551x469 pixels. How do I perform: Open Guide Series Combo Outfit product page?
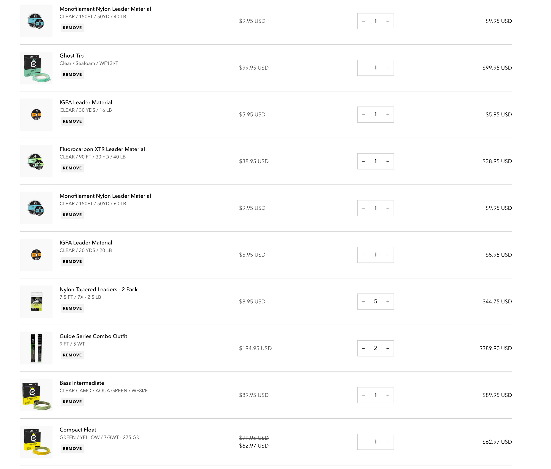point(93,336)
